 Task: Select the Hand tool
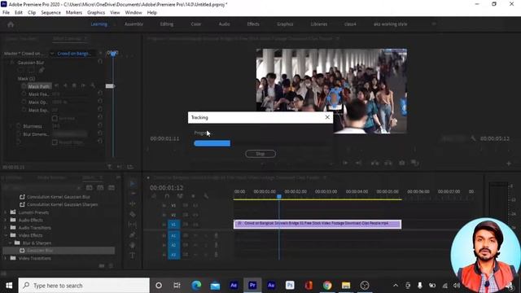pos(133,245)
